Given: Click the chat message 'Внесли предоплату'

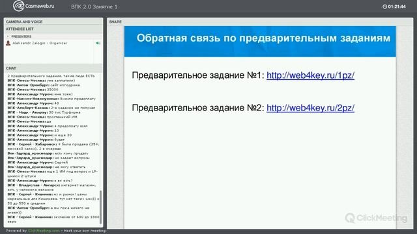Looking at the screenshot, I should pyautogui.click(x=78, y=99).
